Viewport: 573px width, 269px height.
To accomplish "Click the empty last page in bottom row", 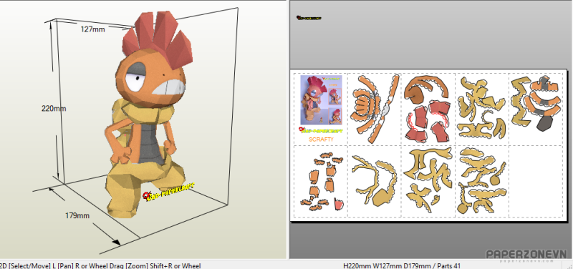I will tap(535, 182).
